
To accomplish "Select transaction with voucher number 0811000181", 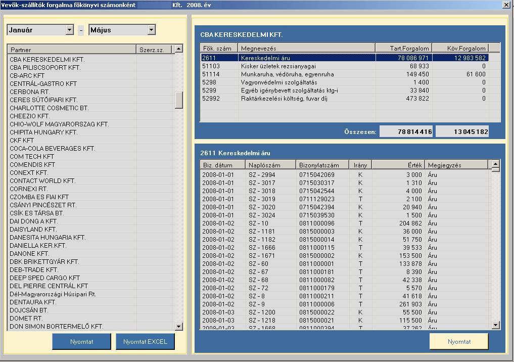I will pyautogui.click(x=346, y=272).
